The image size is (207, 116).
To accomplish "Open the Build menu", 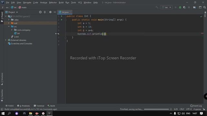I will pos(61,3).
